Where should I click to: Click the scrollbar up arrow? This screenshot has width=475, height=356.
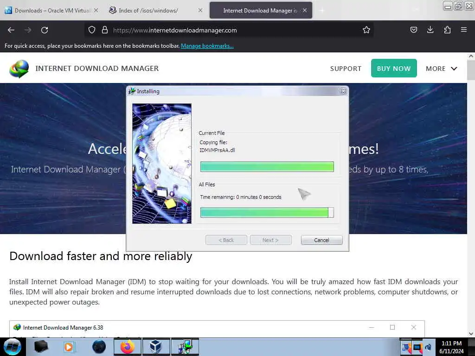pos(471,56)
